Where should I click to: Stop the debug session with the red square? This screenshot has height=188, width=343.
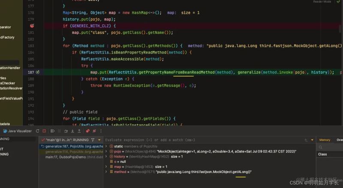(x=45, y=131)
